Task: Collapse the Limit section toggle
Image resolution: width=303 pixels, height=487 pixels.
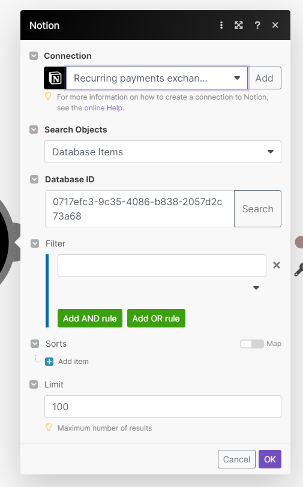Action: [34, 384]
